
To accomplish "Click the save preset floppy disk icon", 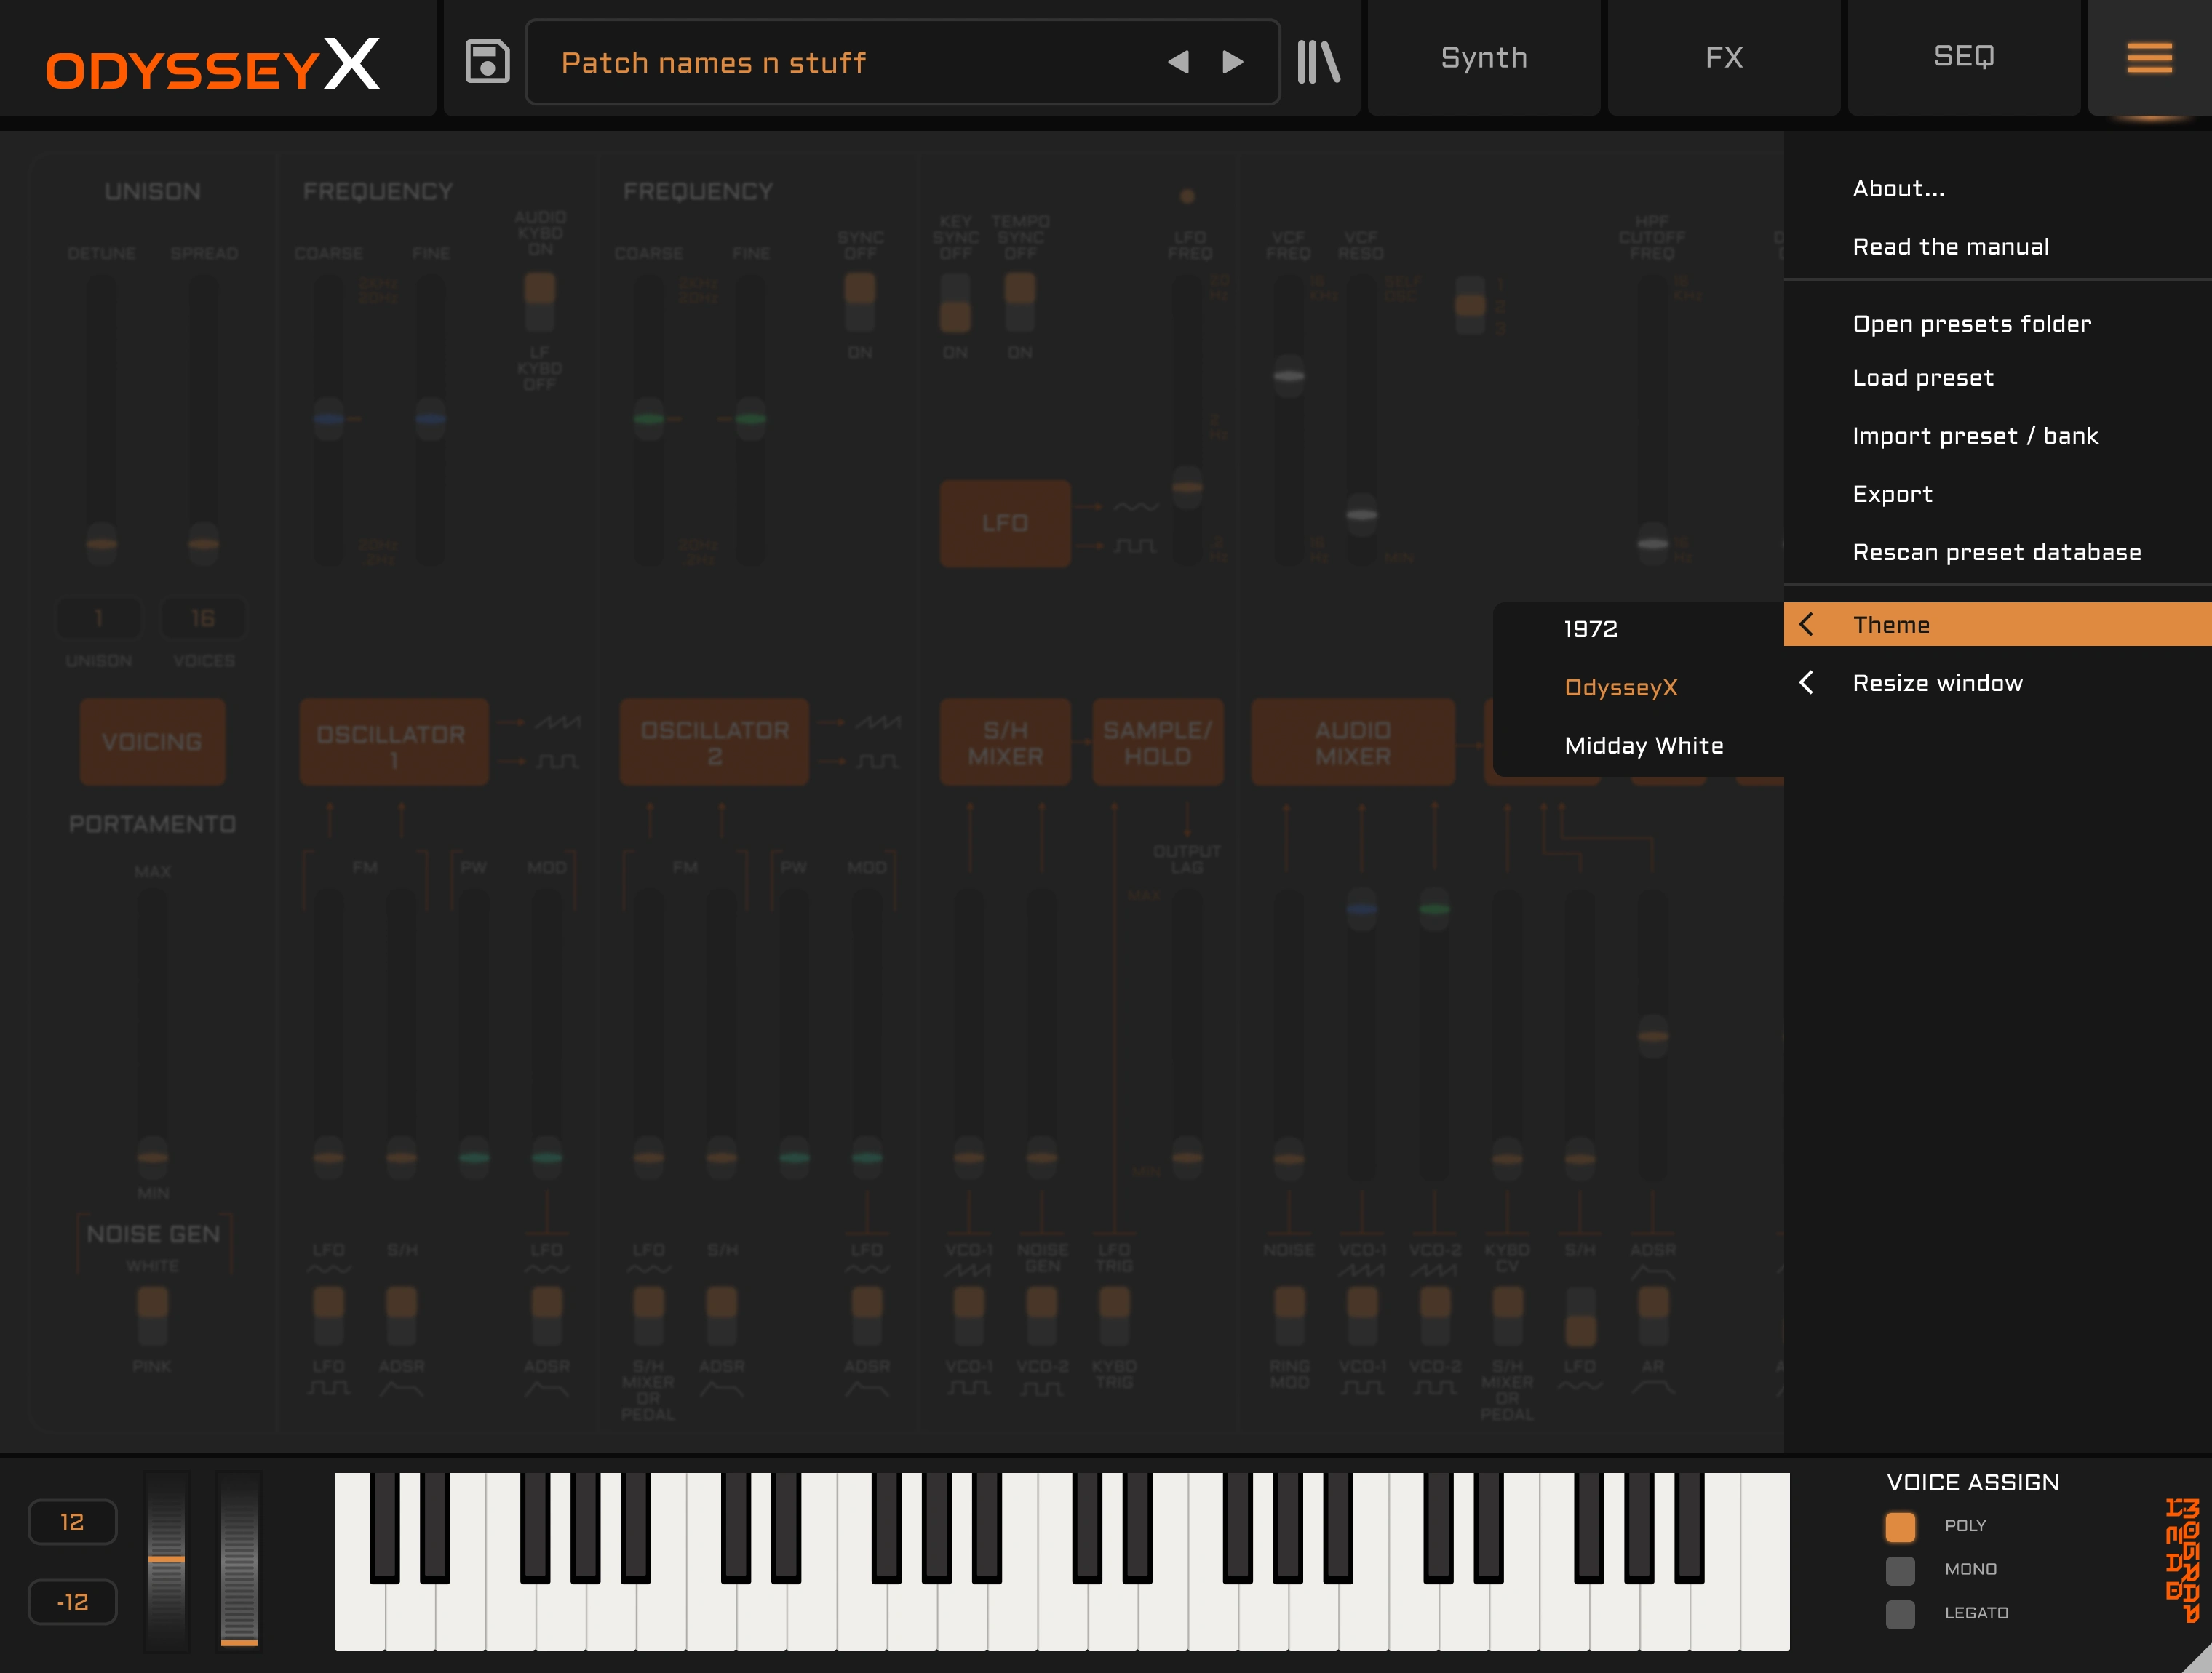I will point(487,61).
